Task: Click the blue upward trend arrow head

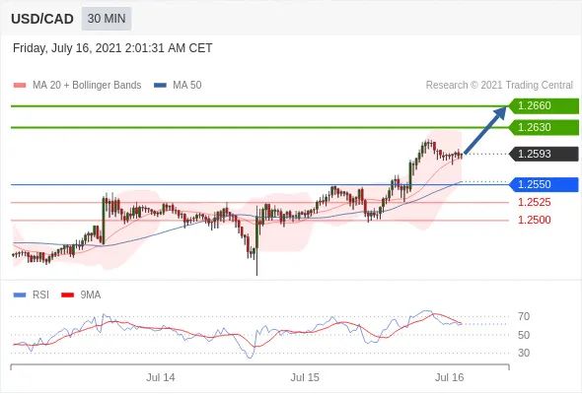Action: 499,112
